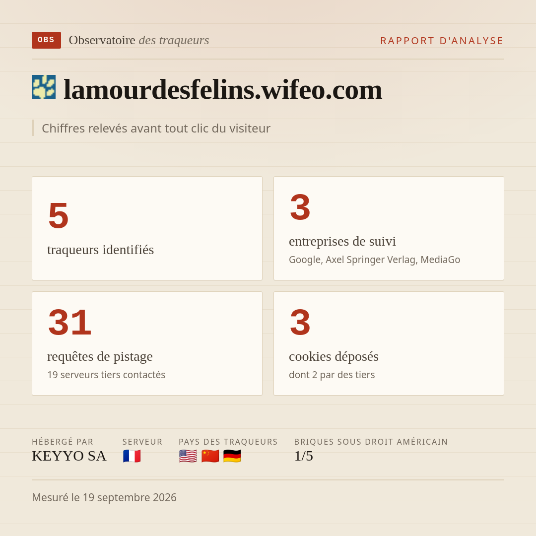Click the number 5 in traqueurs card

coord(59,215)
